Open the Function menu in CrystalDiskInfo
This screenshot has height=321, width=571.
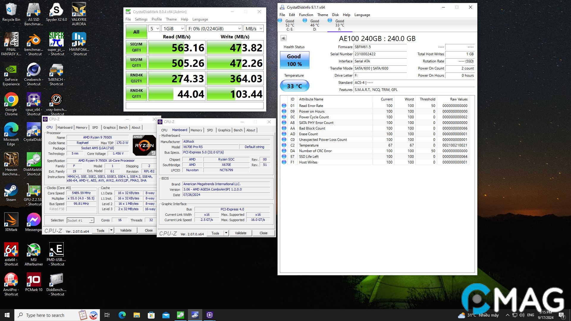pyautogui.click(x=306, y=15)
